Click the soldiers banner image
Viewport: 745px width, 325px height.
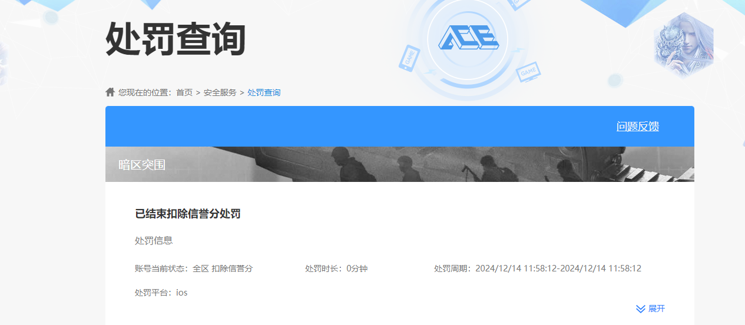click(400, 164)
